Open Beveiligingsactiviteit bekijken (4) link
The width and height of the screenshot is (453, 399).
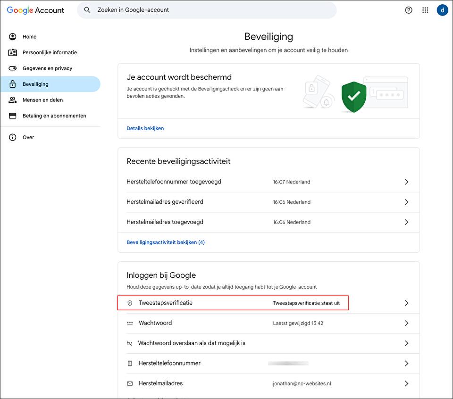pos(166,242)
